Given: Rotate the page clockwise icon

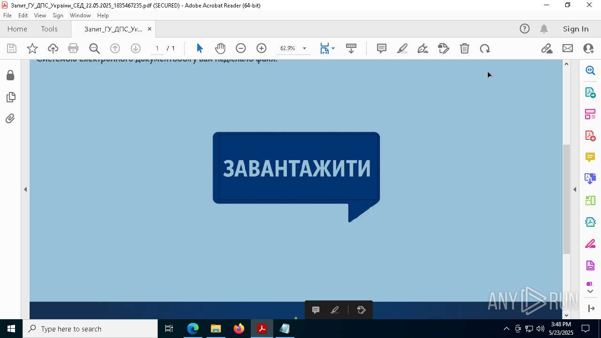Looking at the screenshot, I should 485,48.
